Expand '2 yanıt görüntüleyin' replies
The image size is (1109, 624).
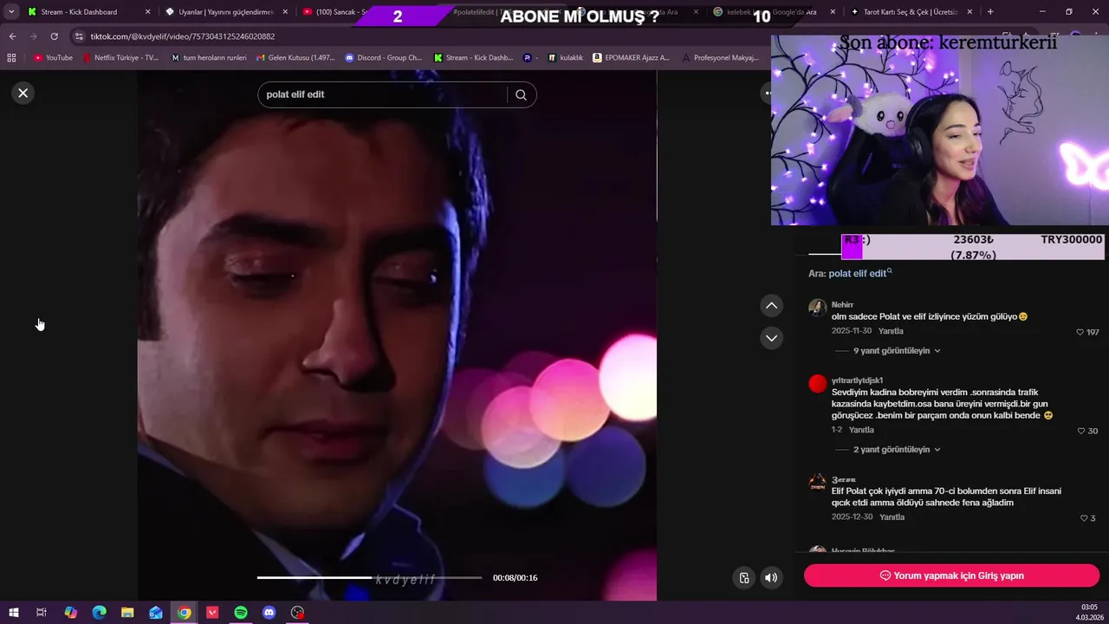[x=897, y=450]
